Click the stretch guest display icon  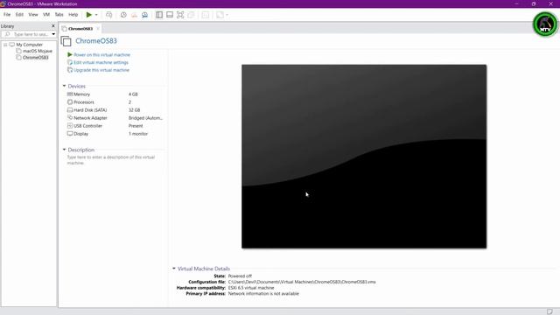click(x=220, y=15)
